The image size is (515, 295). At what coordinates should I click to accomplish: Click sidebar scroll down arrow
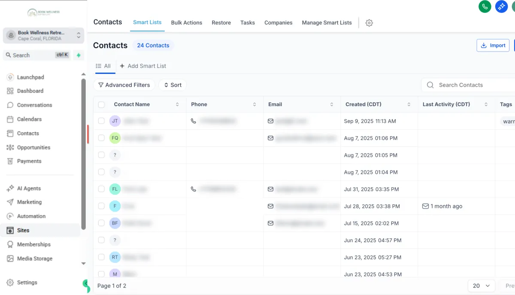point(83,264)
